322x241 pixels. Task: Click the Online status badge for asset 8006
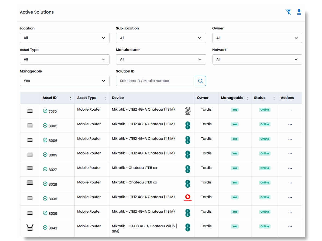pos(265,139)
